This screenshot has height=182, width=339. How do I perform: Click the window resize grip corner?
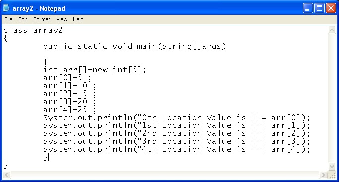[332, 175]
